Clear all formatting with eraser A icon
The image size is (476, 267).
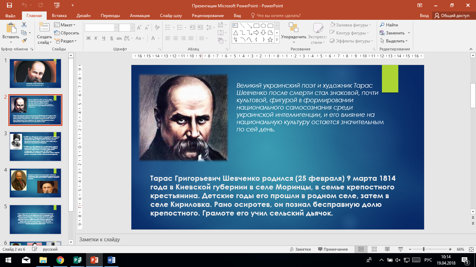click(x=158, y=28)
